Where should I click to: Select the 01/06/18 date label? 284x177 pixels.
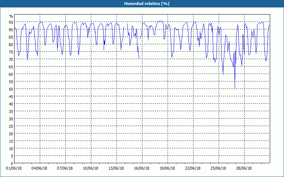[14, 168]
